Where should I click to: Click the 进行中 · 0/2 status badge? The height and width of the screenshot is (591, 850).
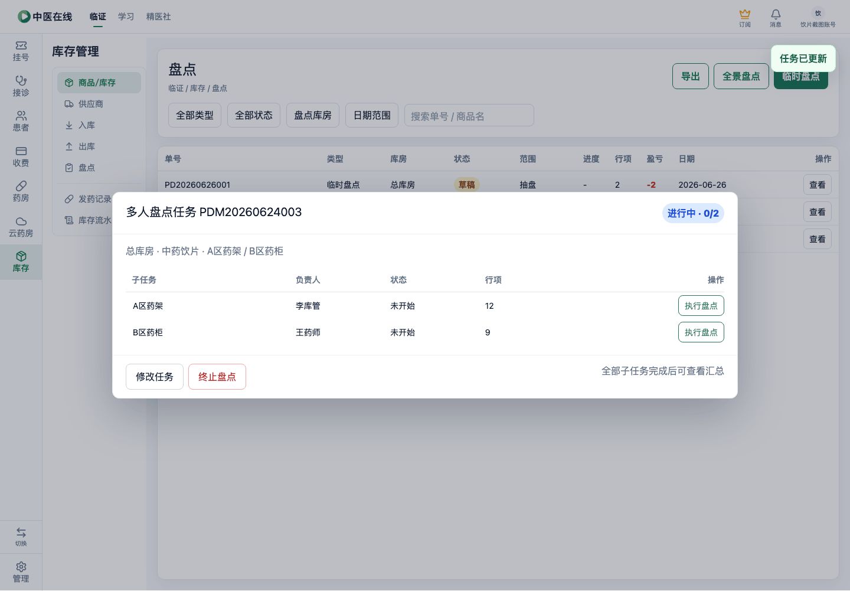[x=693, y=213]
